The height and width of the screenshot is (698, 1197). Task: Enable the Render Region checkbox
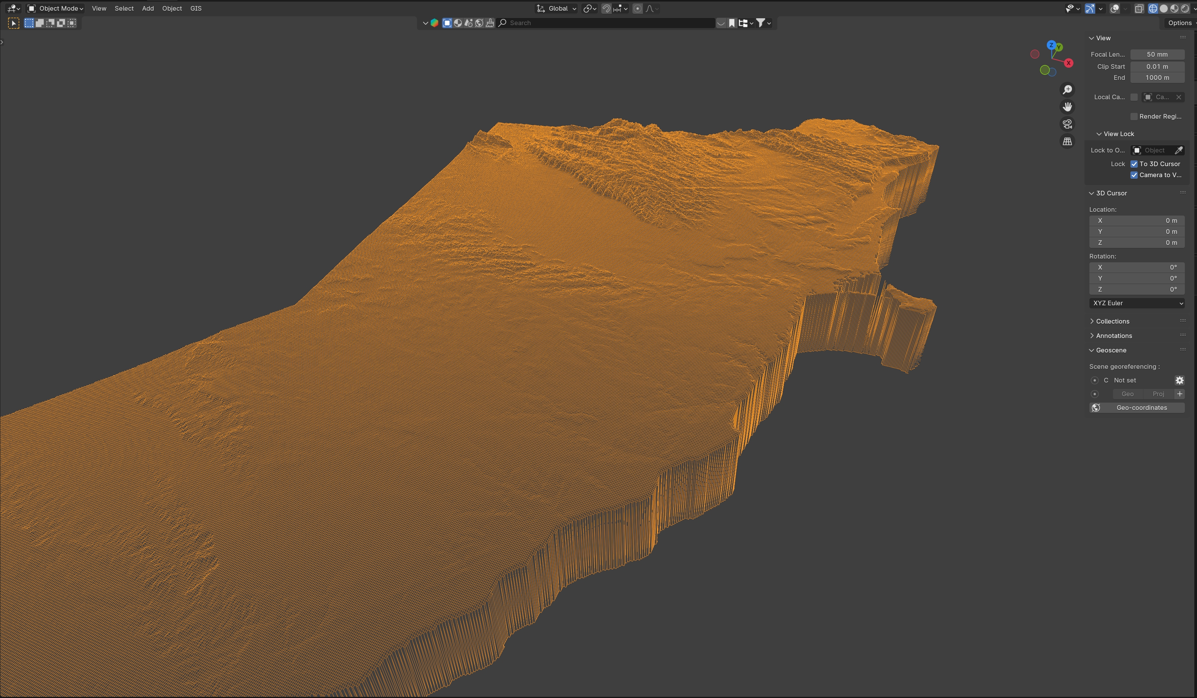1134,116
